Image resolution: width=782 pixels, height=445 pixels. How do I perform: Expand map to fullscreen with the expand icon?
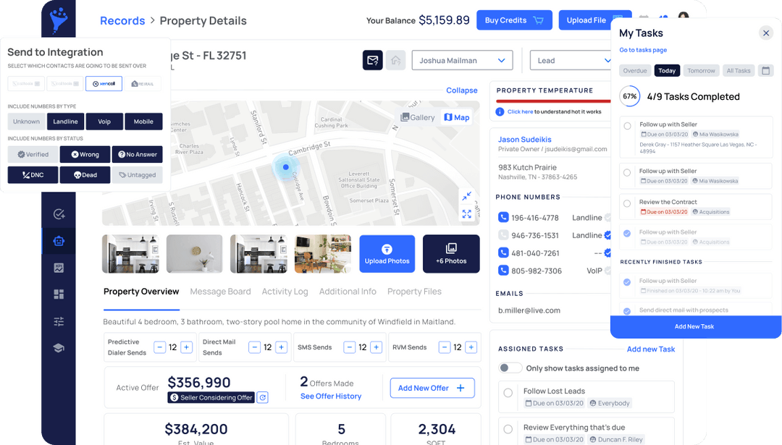(x=467, y=213)
